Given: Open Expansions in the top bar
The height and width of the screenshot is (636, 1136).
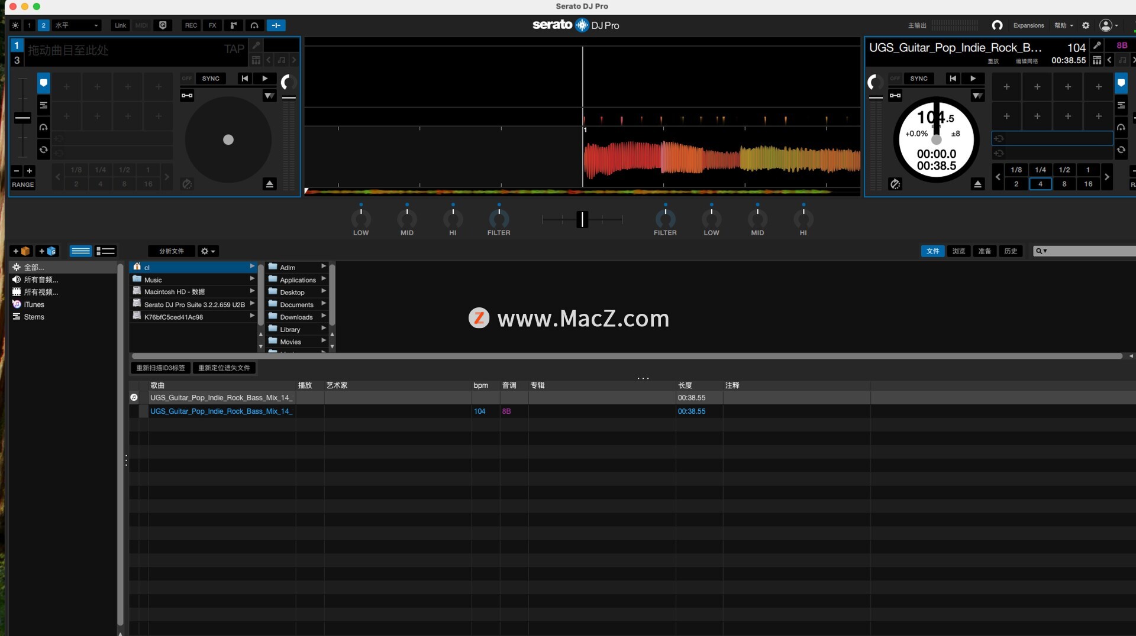Looking at the screenshot, I should [1028, 25].
